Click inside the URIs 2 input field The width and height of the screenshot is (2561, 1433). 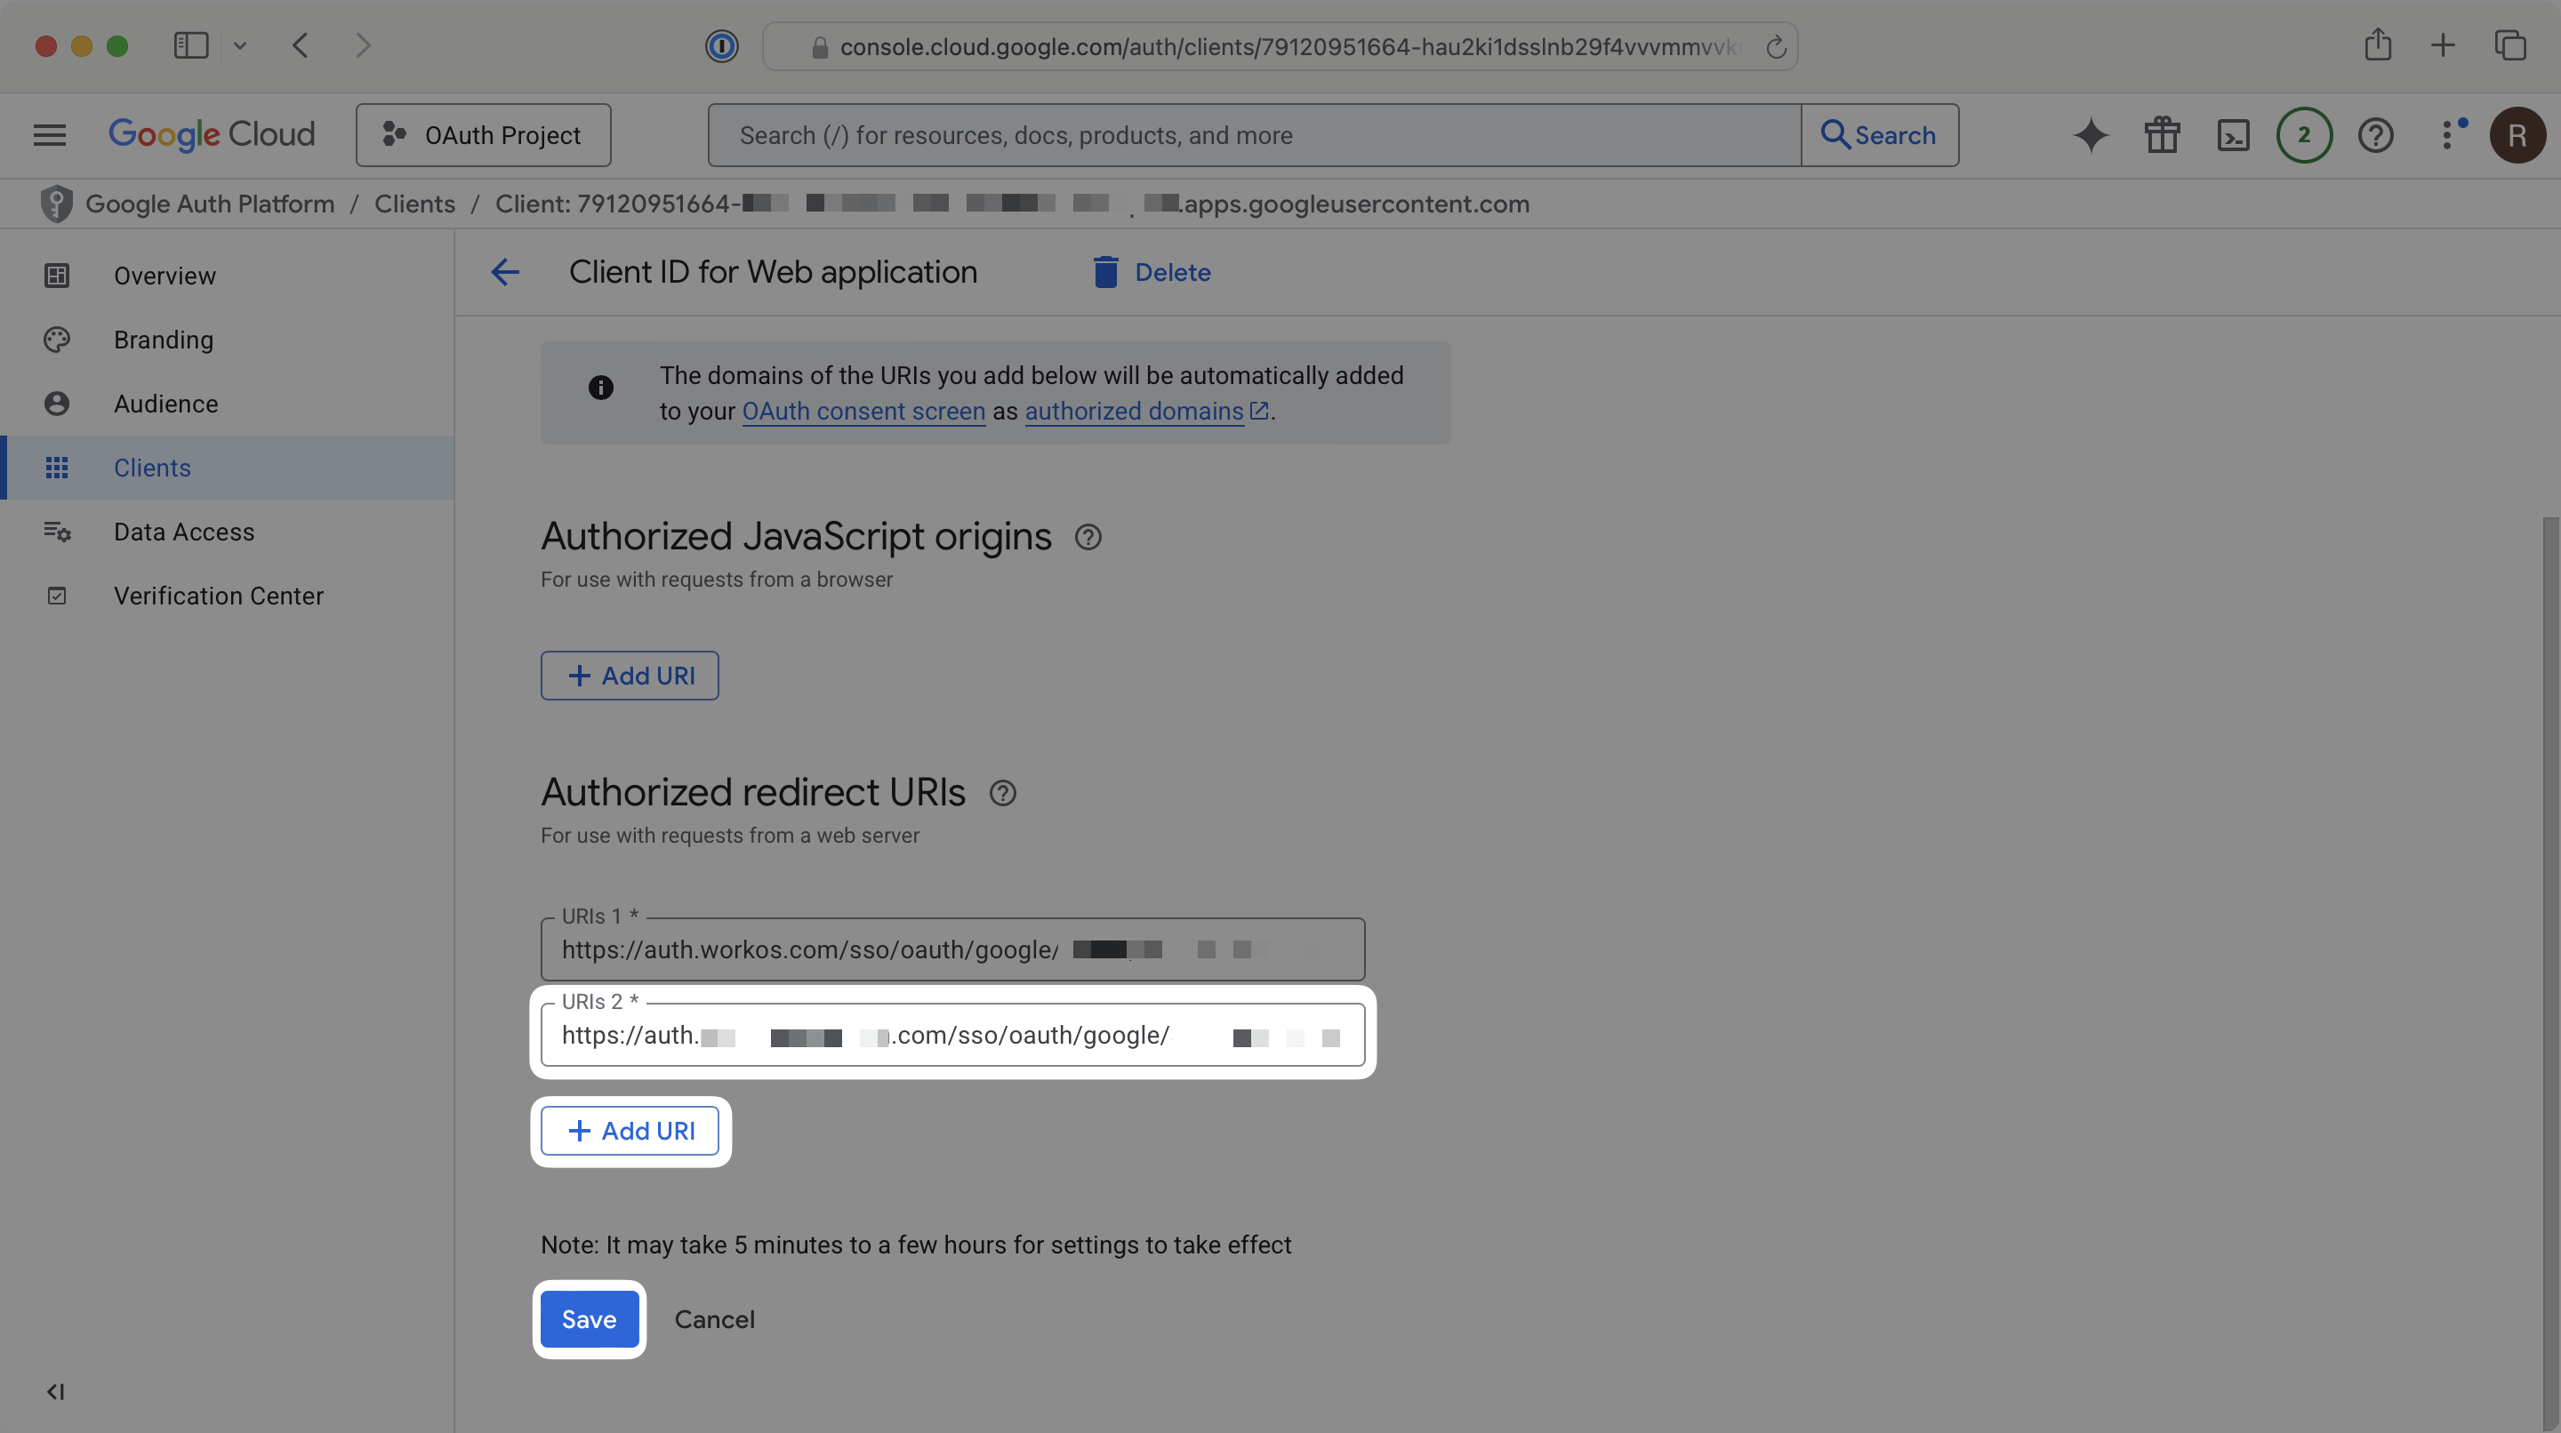click(x=952, y=1035)
